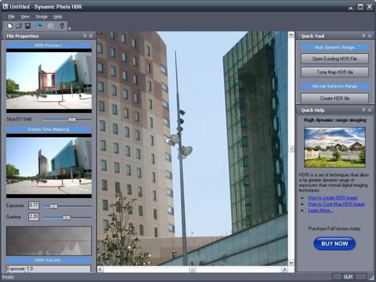
Task: Click the Exposure slider handle
Action: (53, 206)
